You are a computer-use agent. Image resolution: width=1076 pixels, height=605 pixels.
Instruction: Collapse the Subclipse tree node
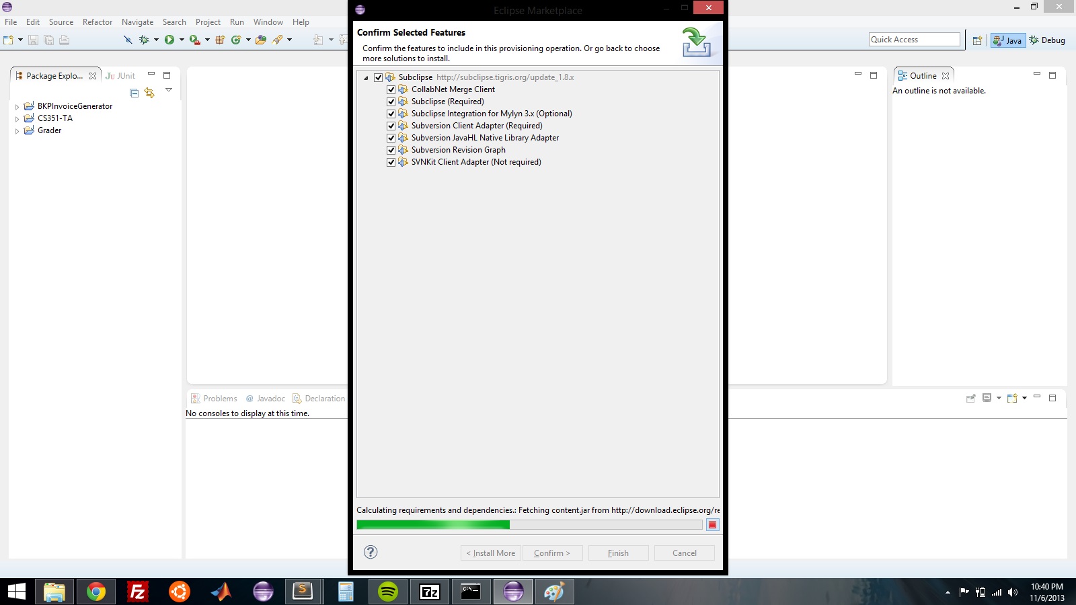pos(366,78)
